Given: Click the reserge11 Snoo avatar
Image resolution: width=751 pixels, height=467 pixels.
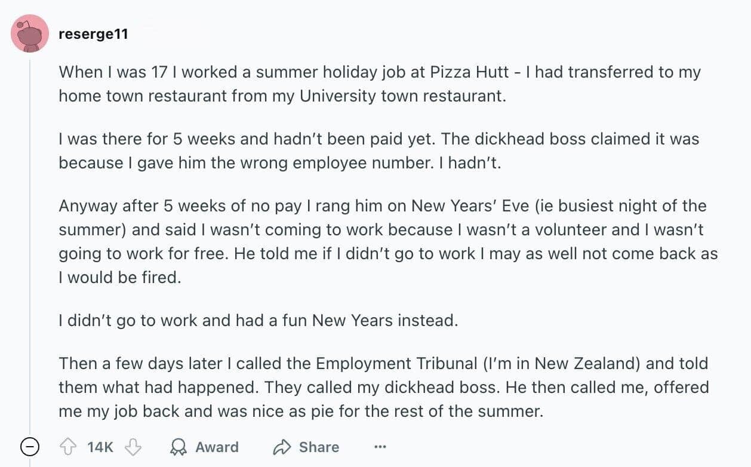Looking at the screenshot, I should [x=30, y=33].
